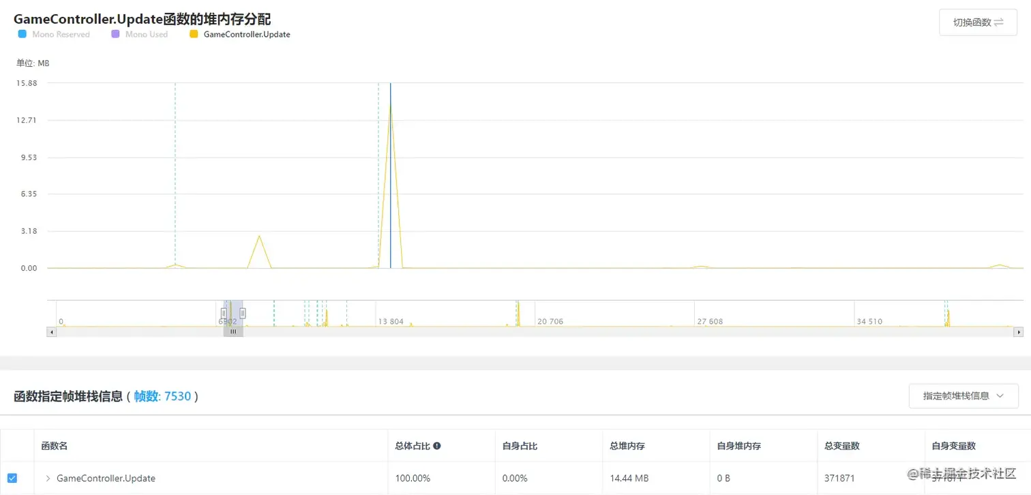Click the GameController.Update function name in table
The image size is (1031, 495).
(106, 478)
